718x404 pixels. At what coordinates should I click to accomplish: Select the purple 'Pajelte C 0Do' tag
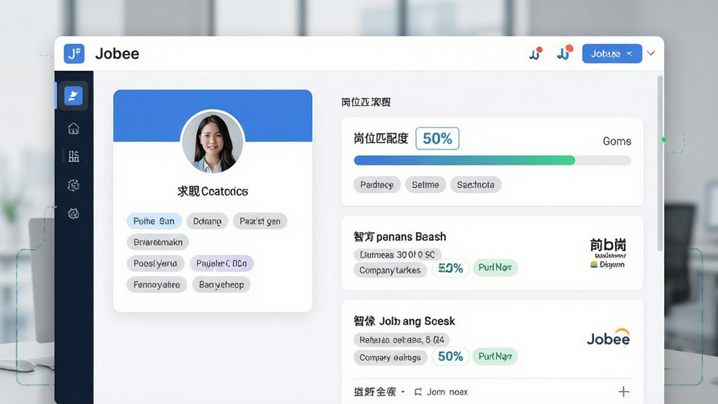[x=222, y=264]
